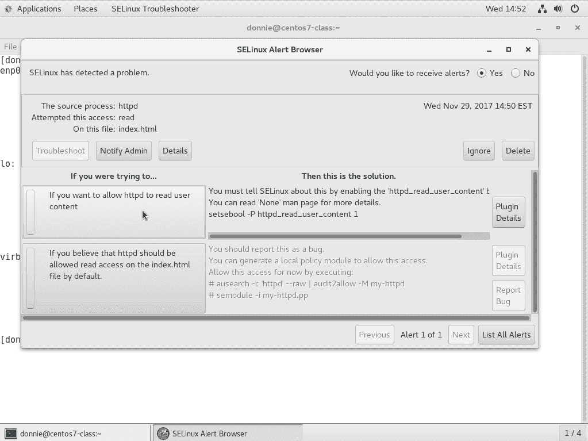Open the SELinux Troubleshooter app menu
588x441 pixels.
pyautogui.click(x=155, y=9)
